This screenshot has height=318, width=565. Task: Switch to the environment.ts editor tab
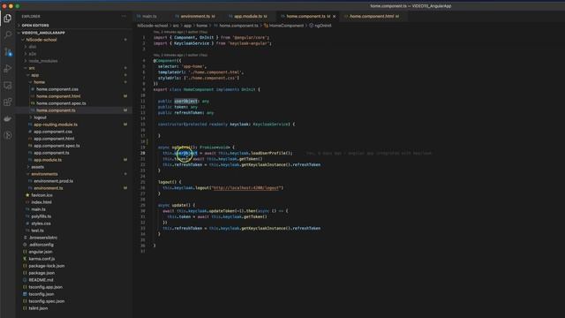(195, 16)
